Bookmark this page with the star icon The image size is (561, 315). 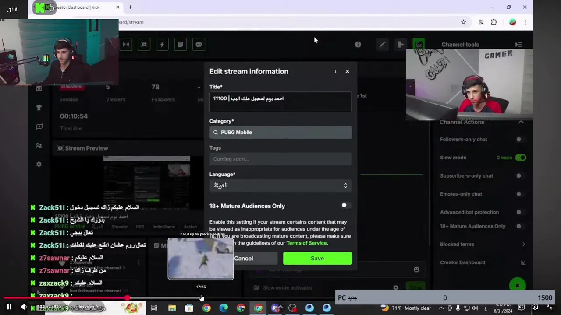pos(463,22)
